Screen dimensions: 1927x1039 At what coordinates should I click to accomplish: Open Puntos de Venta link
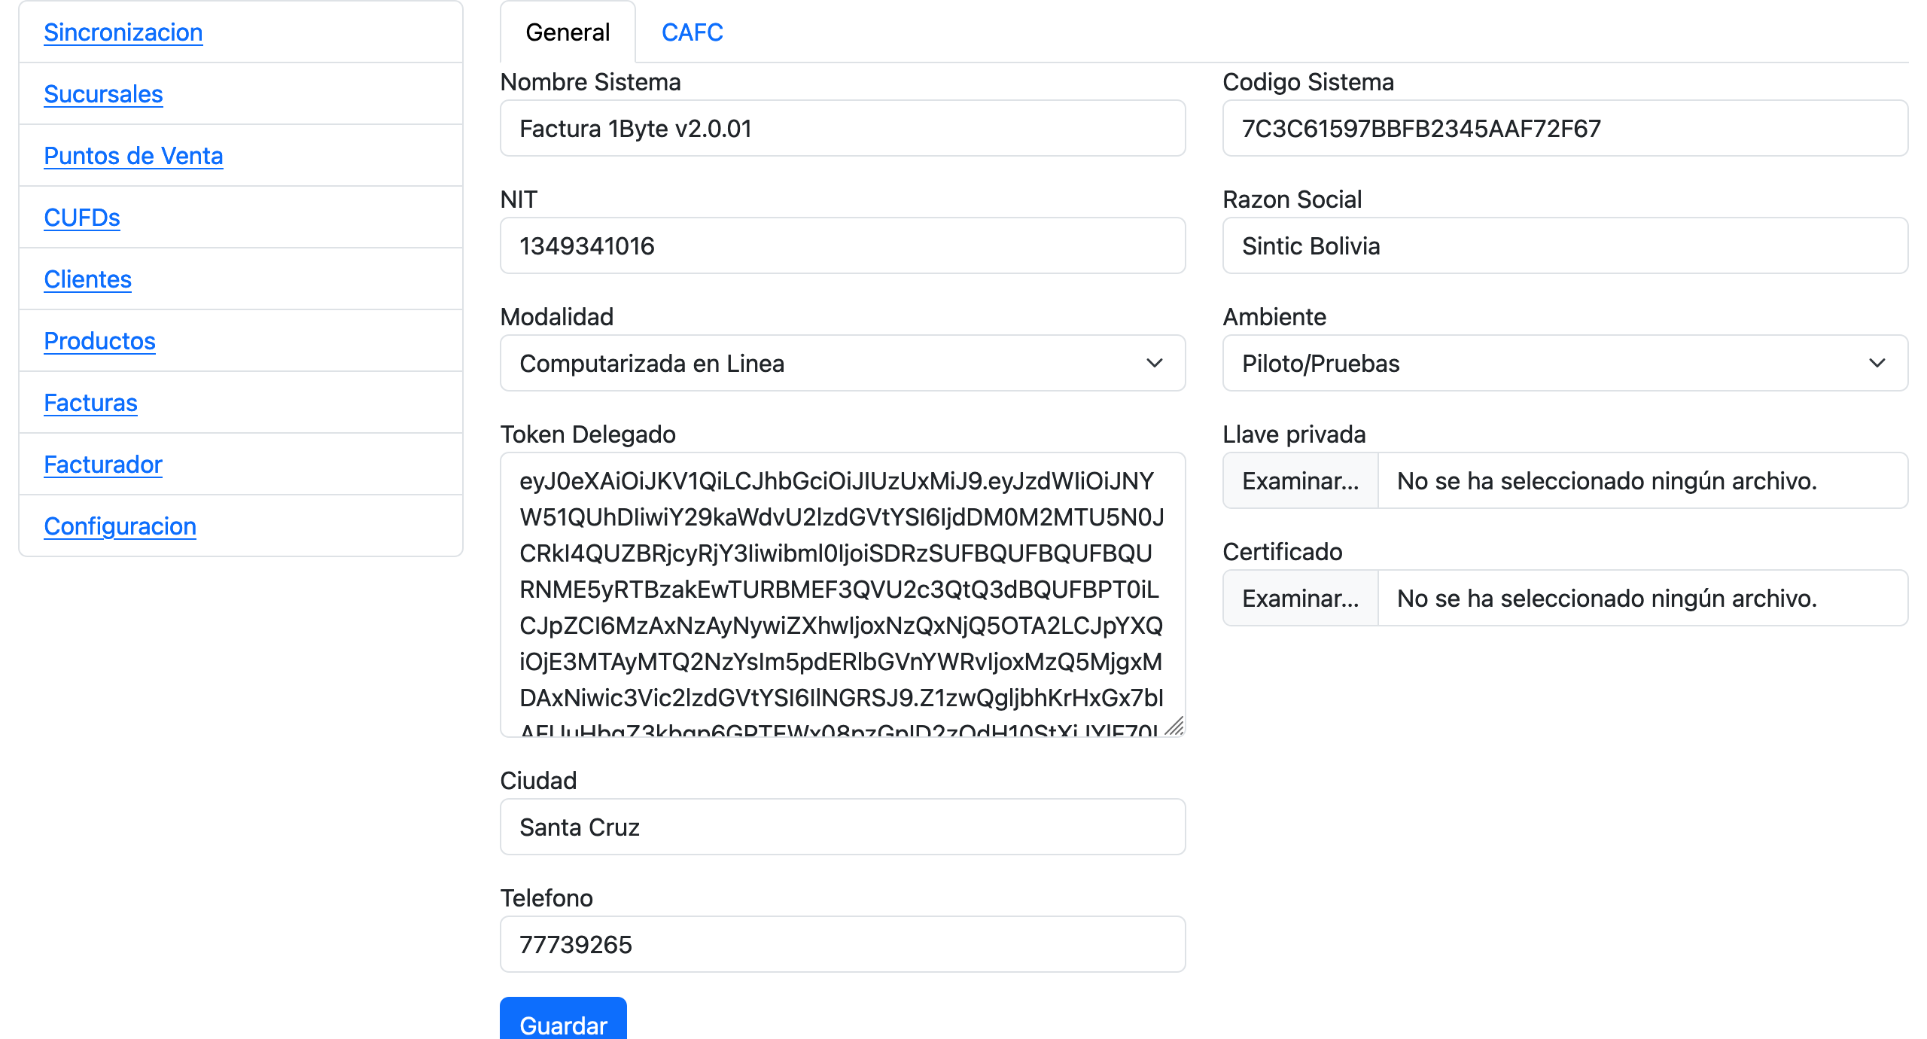pos(133,156)
